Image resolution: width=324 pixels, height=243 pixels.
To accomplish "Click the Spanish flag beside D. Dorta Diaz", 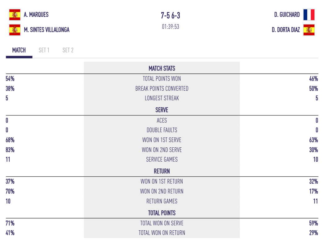I will tap(309, 30).
